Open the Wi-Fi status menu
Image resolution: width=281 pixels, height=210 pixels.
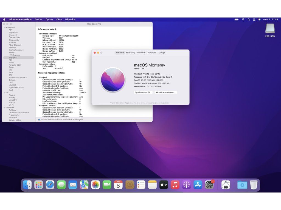pos(243,19)
